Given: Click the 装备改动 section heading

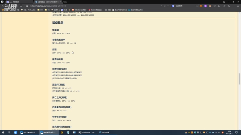Looking at the screenshot, I should point(58,22).
